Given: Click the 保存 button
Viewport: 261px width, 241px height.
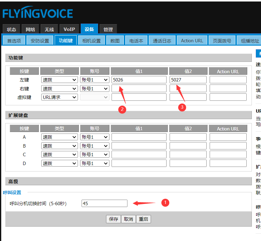Looking at the screenshot, I should 113,219.
